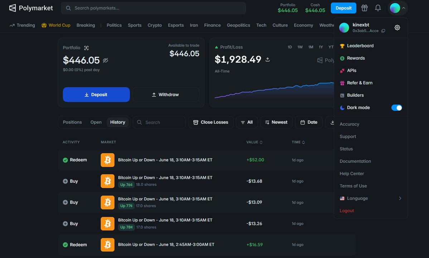Open the Polymarket home logo
429x258 pixels.
point(31,8)
